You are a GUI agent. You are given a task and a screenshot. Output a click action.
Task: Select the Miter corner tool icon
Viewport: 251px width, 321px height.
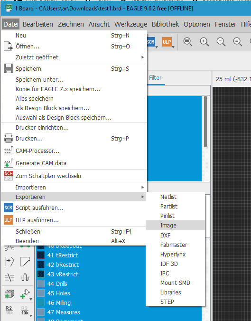tap(25, 262)
